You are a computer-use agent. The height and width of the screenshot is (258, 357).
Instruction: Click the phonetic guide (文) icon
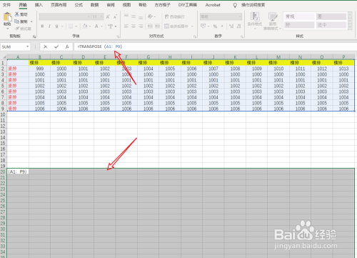coord(110,26)
